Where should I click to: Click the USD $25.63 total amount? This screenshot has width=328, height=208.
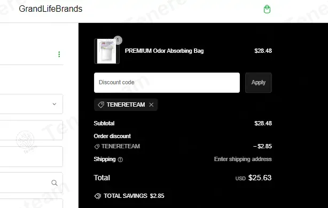click(x=253, y=178)
